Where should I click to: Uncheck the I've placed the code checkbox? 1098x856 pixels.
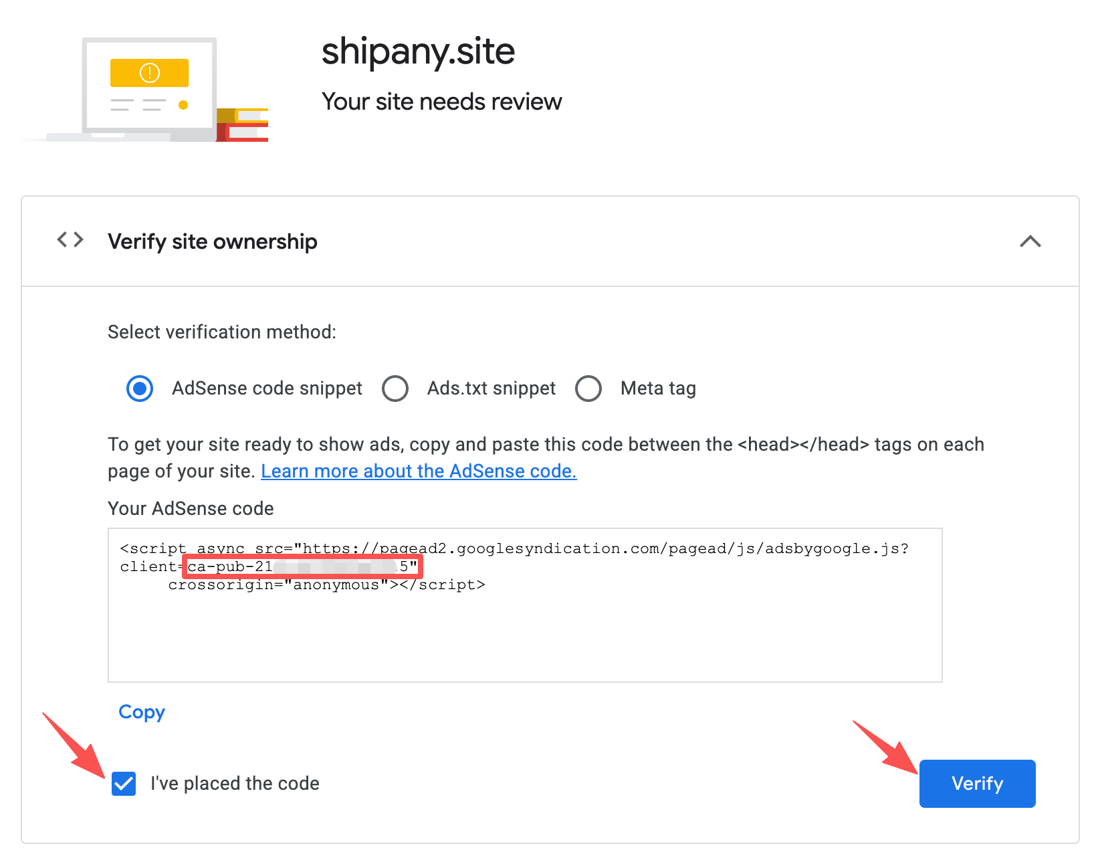(x=124, y=784)
